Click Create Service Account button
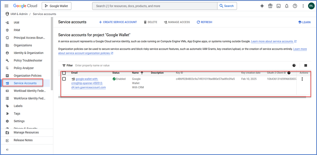 coord(118,22)
